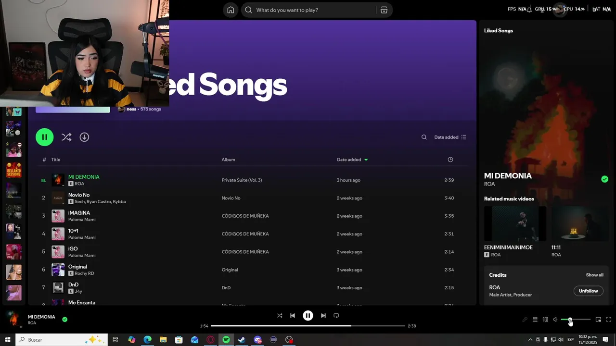Open Windows notification center
The image size is (616, 346).
pos(605,340)
